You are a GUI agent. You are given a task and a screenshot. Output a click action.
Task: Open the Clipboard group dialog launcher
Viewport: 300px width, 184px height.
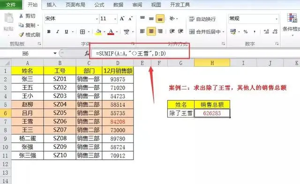39,44
